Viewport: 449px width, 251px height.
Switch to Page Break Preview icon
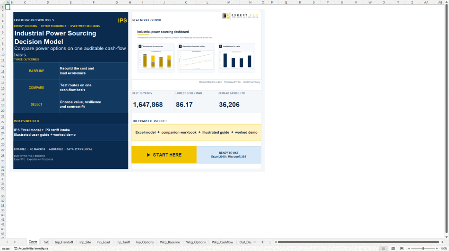402,249
